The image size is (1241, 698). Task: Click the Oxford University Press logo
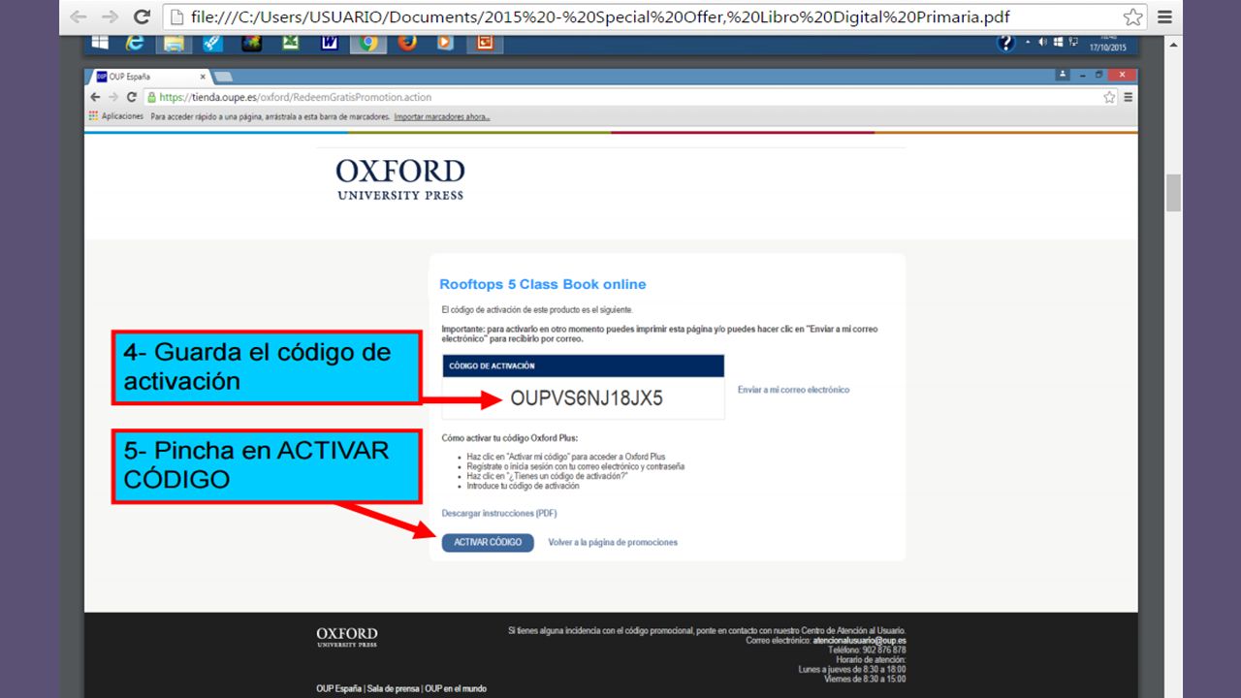[x=400, y=179]
